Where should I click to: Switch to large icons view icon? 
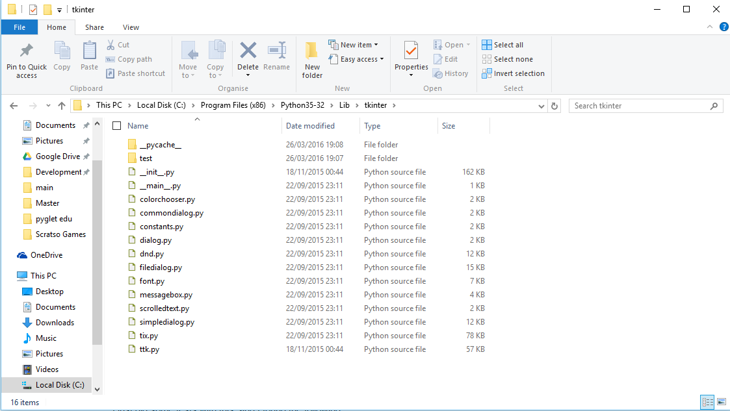(x=722, y=402)
